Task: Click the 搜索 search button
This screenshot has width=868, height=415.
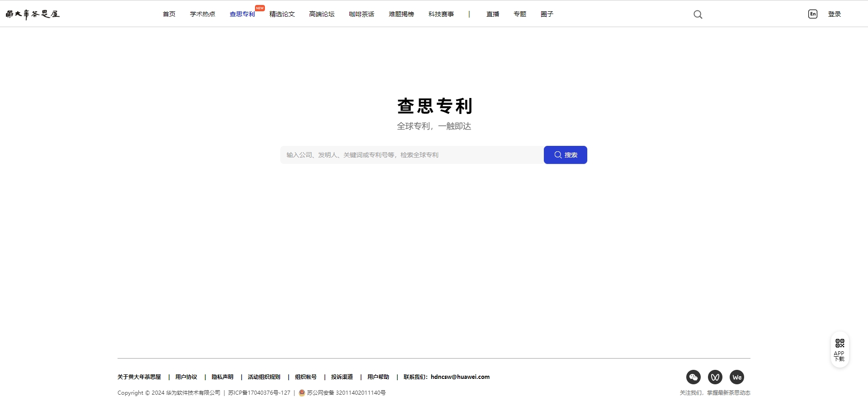Action: (x=566, y=154)
